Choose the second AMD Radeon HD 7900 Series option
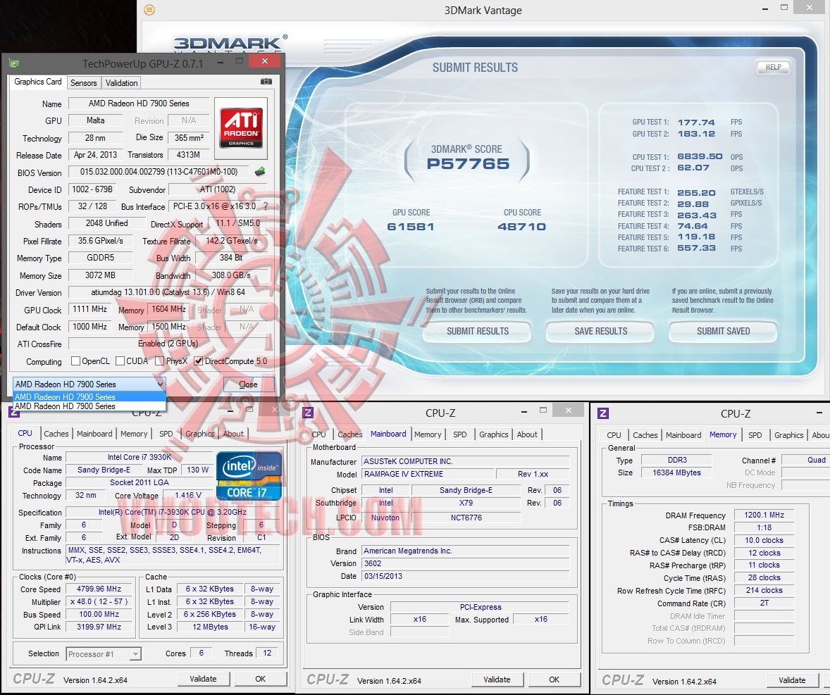Image resolution: width=830 pixels, height=695 pixels. pos(89,406)
